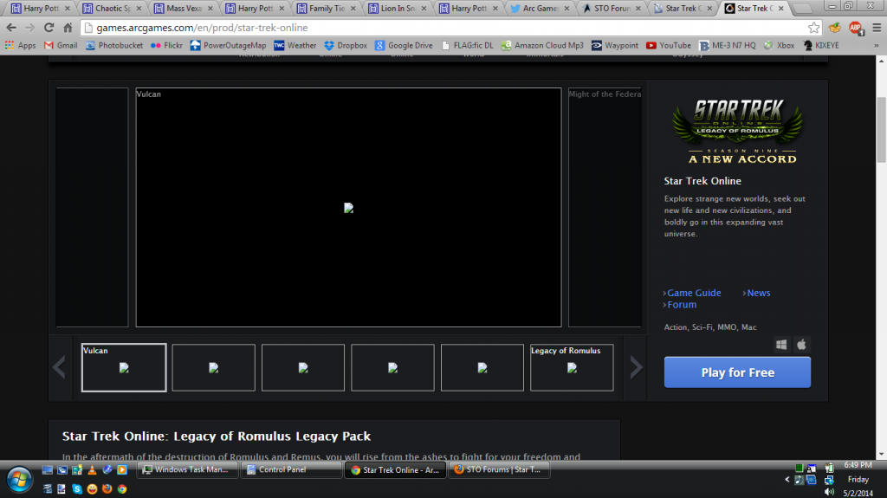
Task: Launch VLC from the quick launch cone icon
Action: (x=92, y=469)
